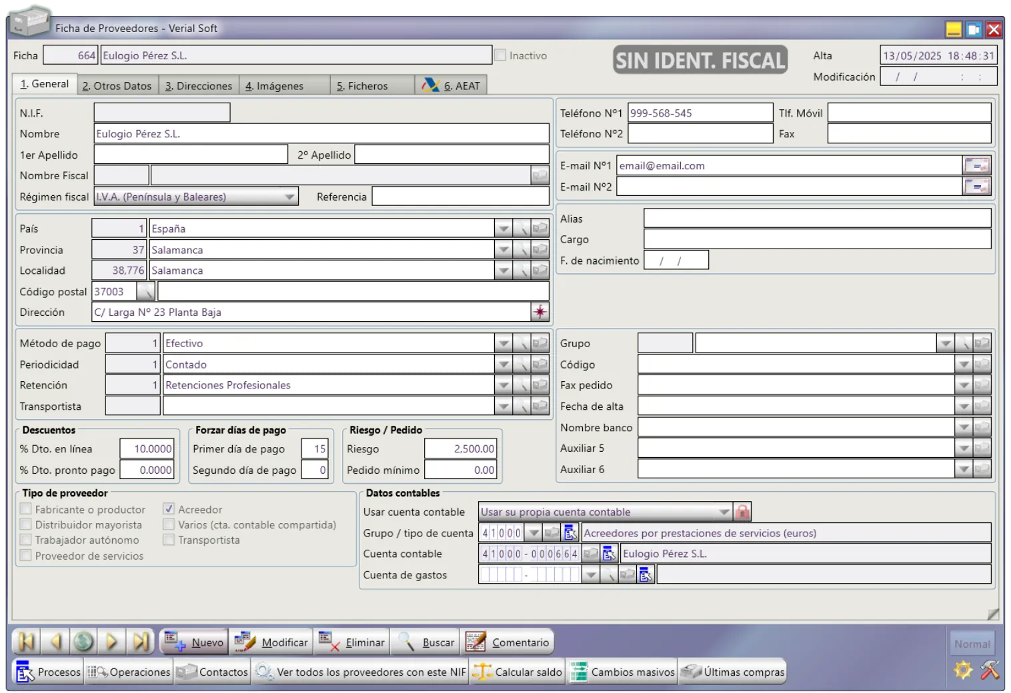Enable the Inactivo checkbox
The image size is (1011, 693).
[500, 55]
